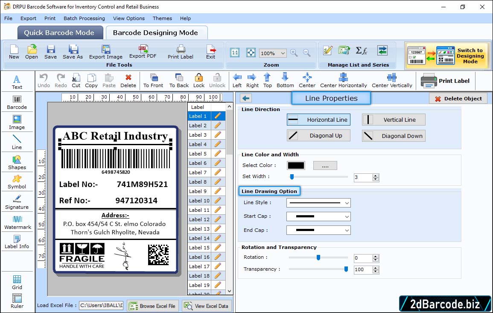Viewport: 493px width, 313px height.
Task: Set zoom to actual size 1:1
Action: 235,53
